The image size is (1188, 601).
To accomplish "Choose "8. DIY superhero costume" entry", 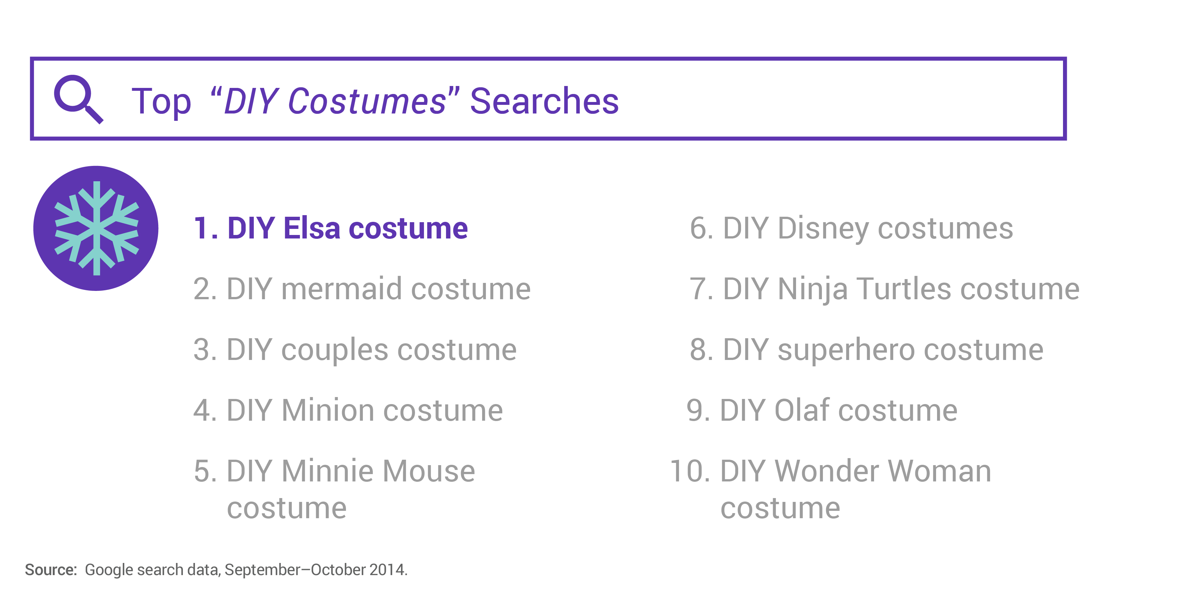I will pyautogui.click(x=867, y=350).
